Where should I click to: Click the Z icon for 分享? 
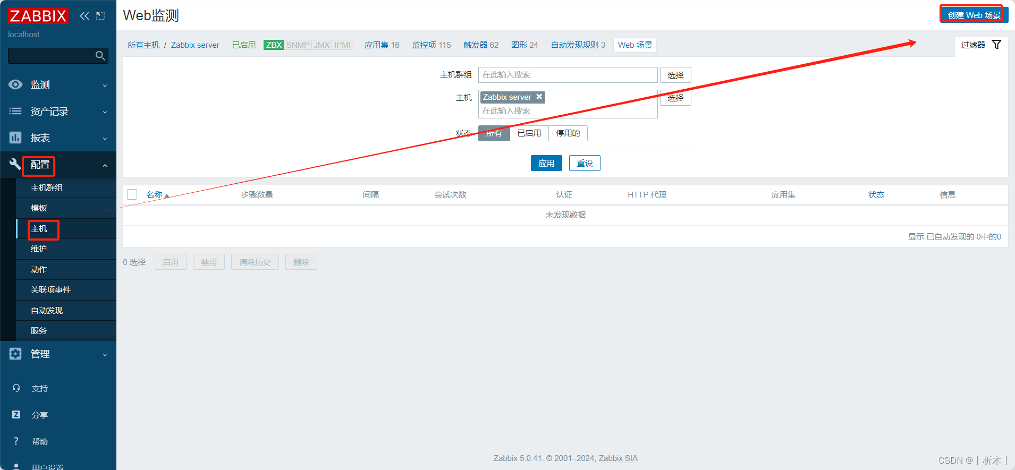[x=16, y=415]
